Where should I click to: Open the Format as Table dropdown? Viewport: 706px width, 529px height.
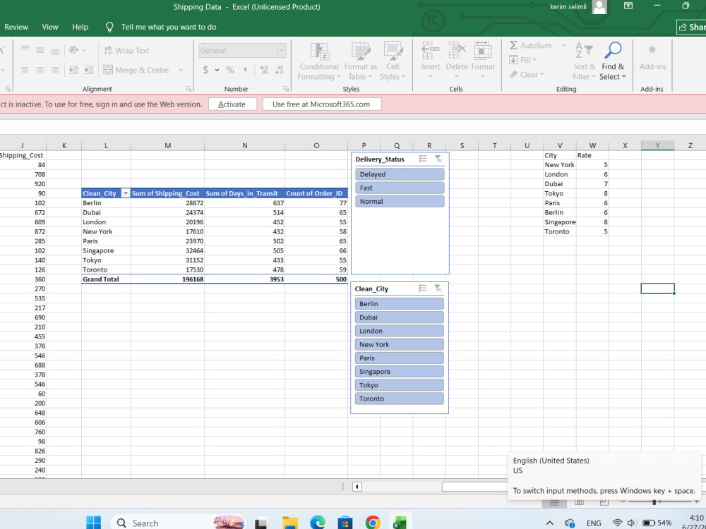click(361, 61)
